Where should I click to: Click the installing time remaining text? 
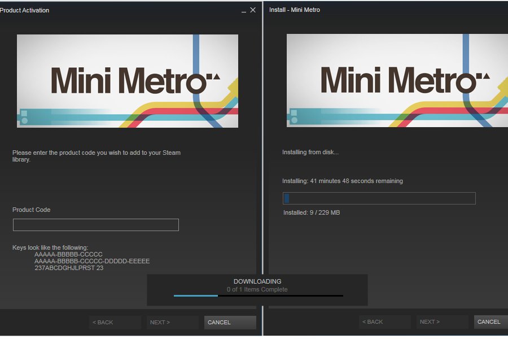pyautogui.click(x=342, y=181)
